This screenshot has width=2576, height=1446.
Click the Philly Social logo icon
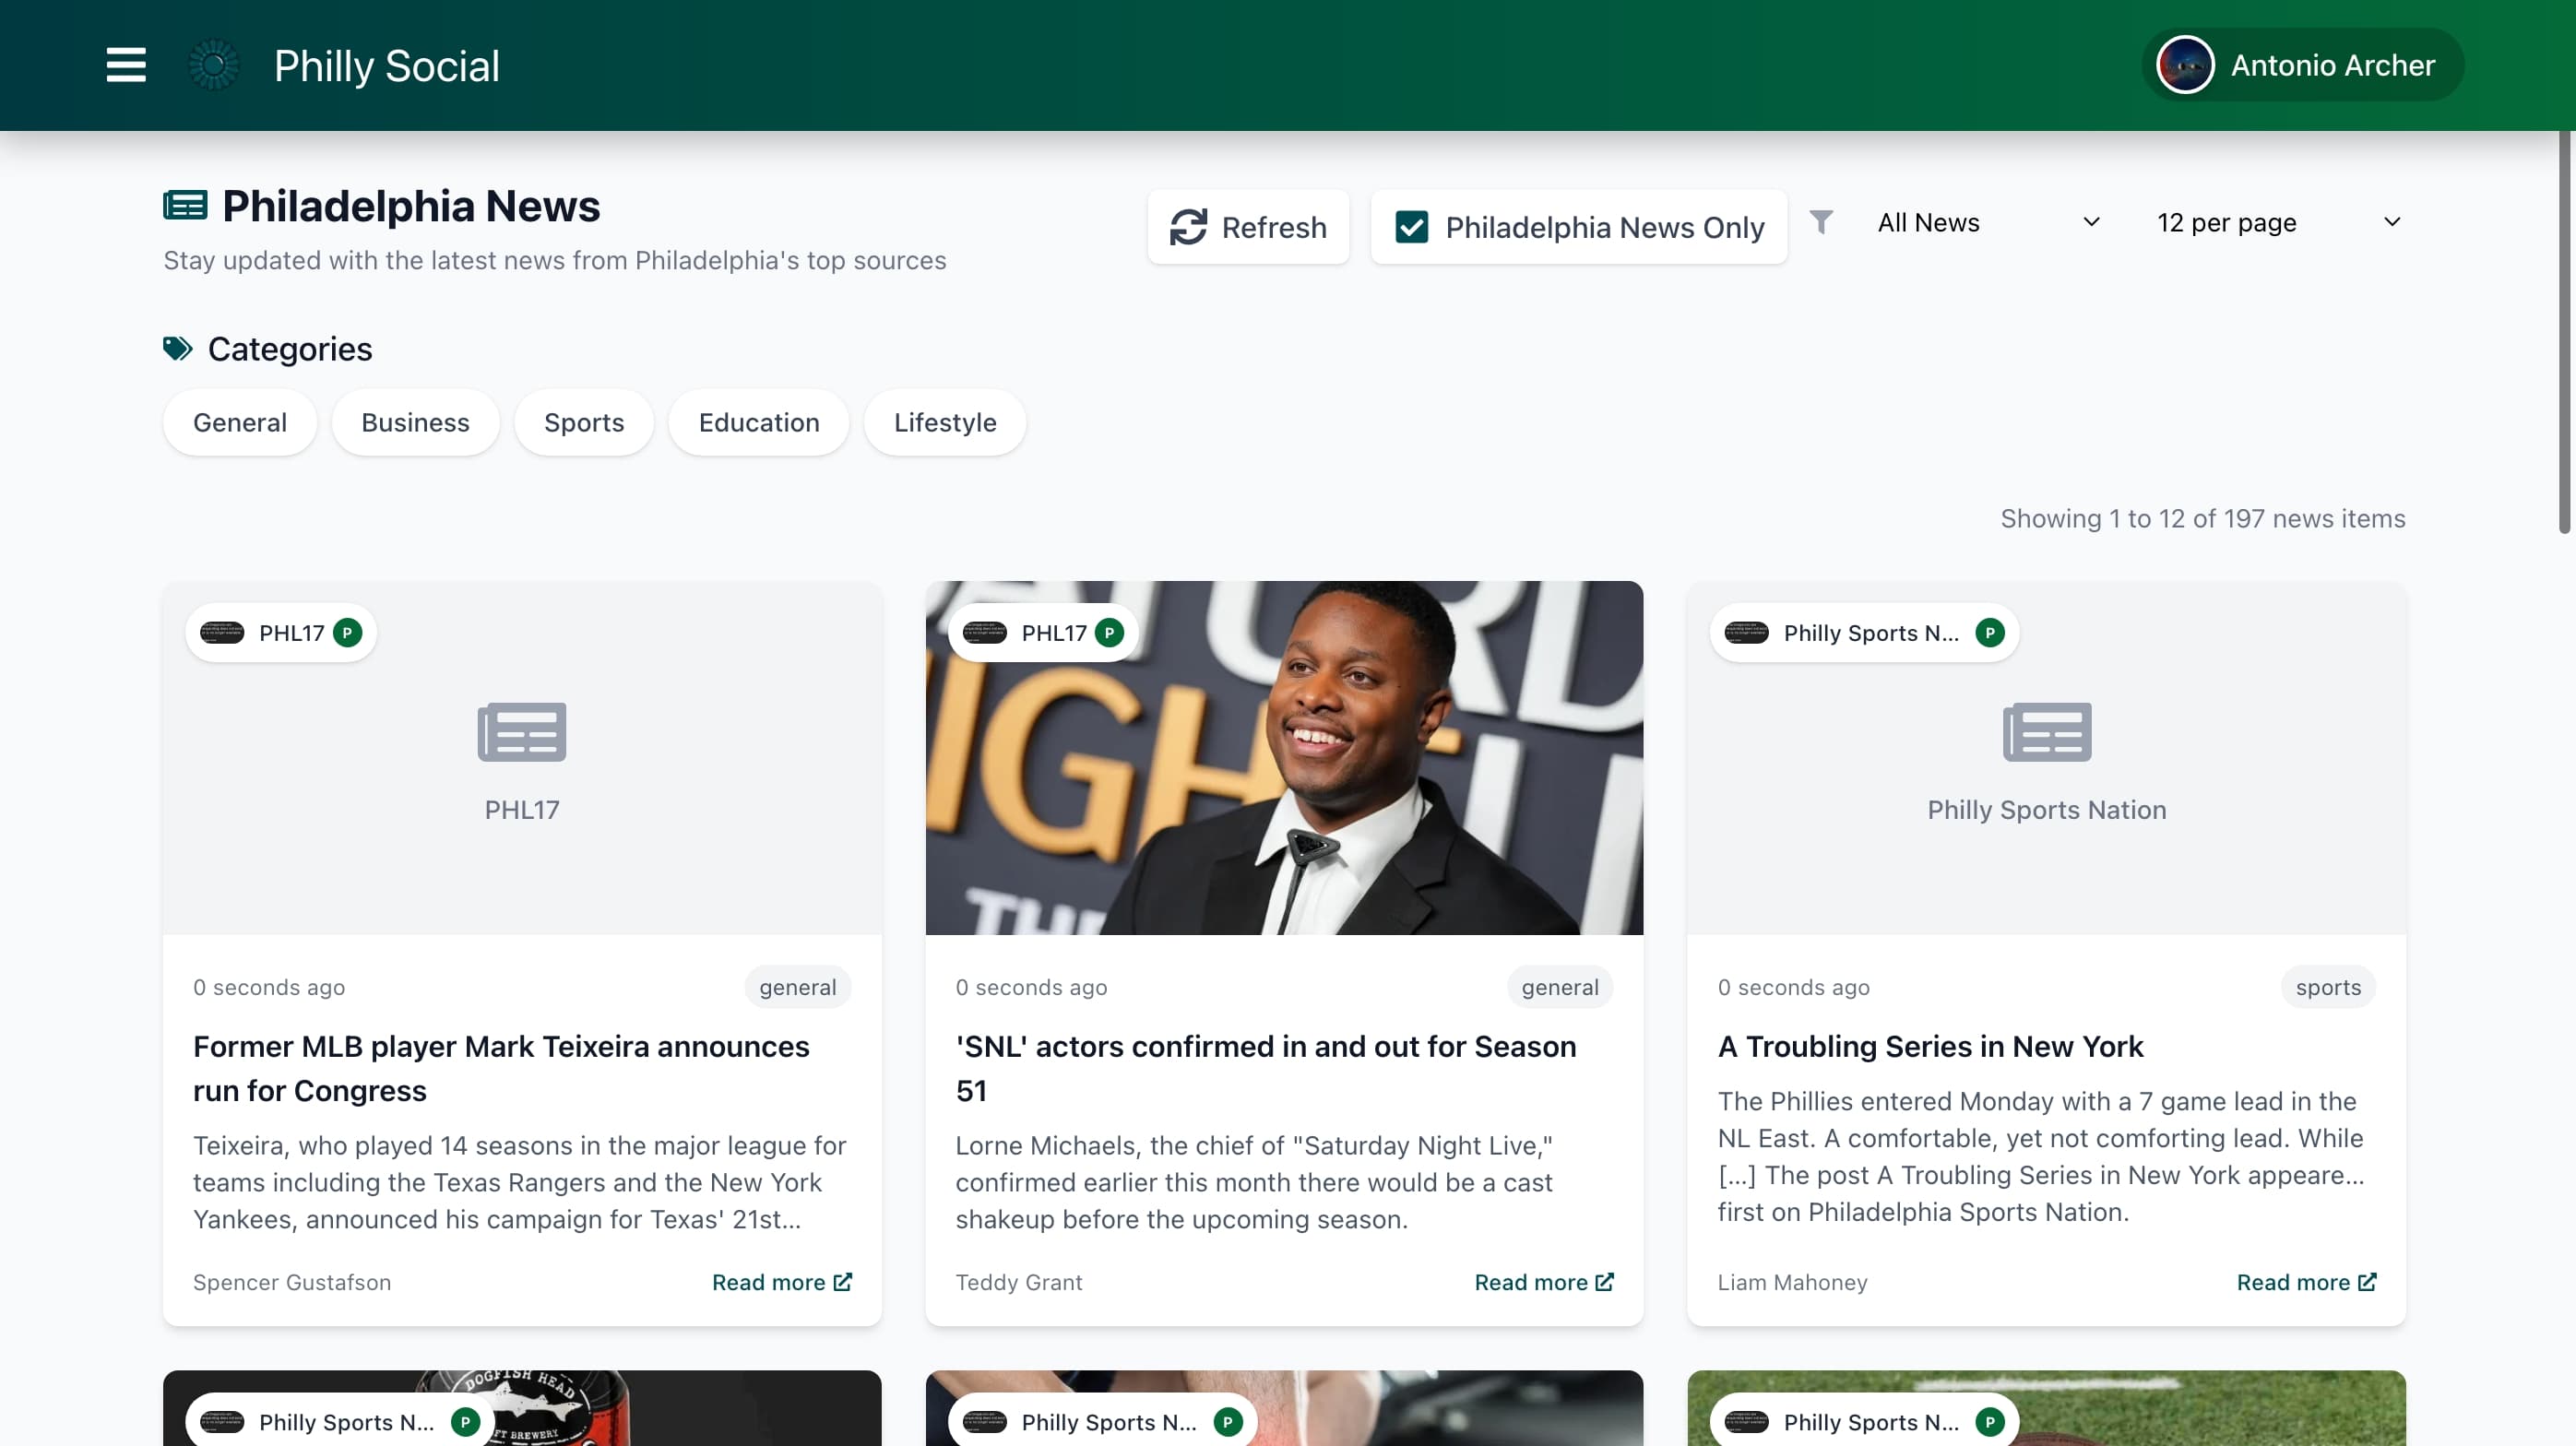pos(214,65)
